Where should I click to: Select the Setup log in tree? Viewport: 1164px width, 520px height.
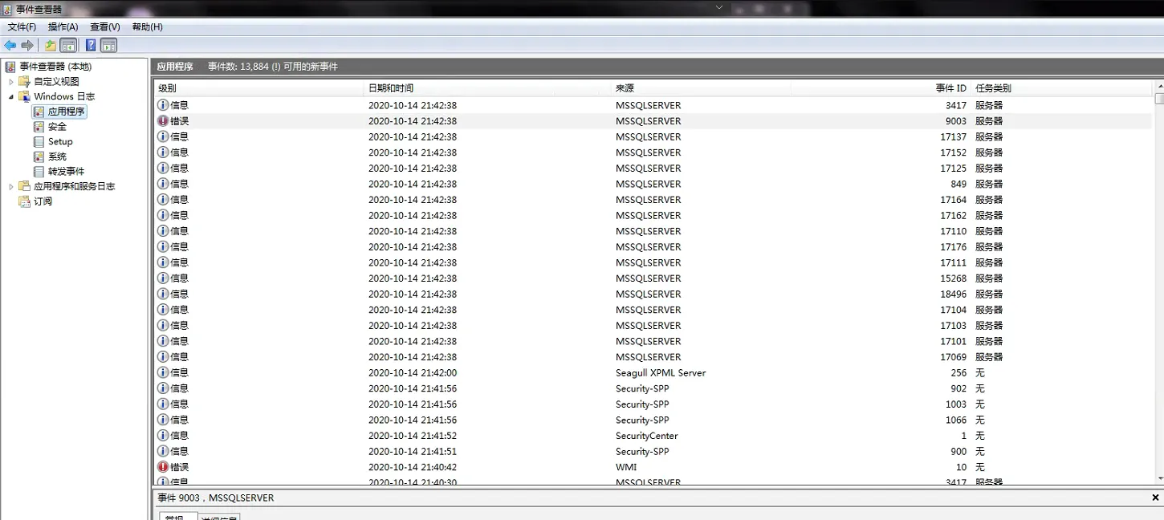tap(60, 141)
